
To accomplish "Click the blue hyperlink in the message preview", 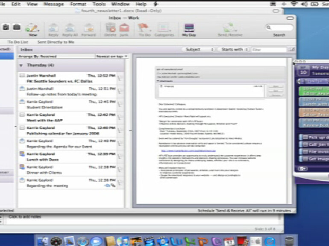I will pos(188,151).
